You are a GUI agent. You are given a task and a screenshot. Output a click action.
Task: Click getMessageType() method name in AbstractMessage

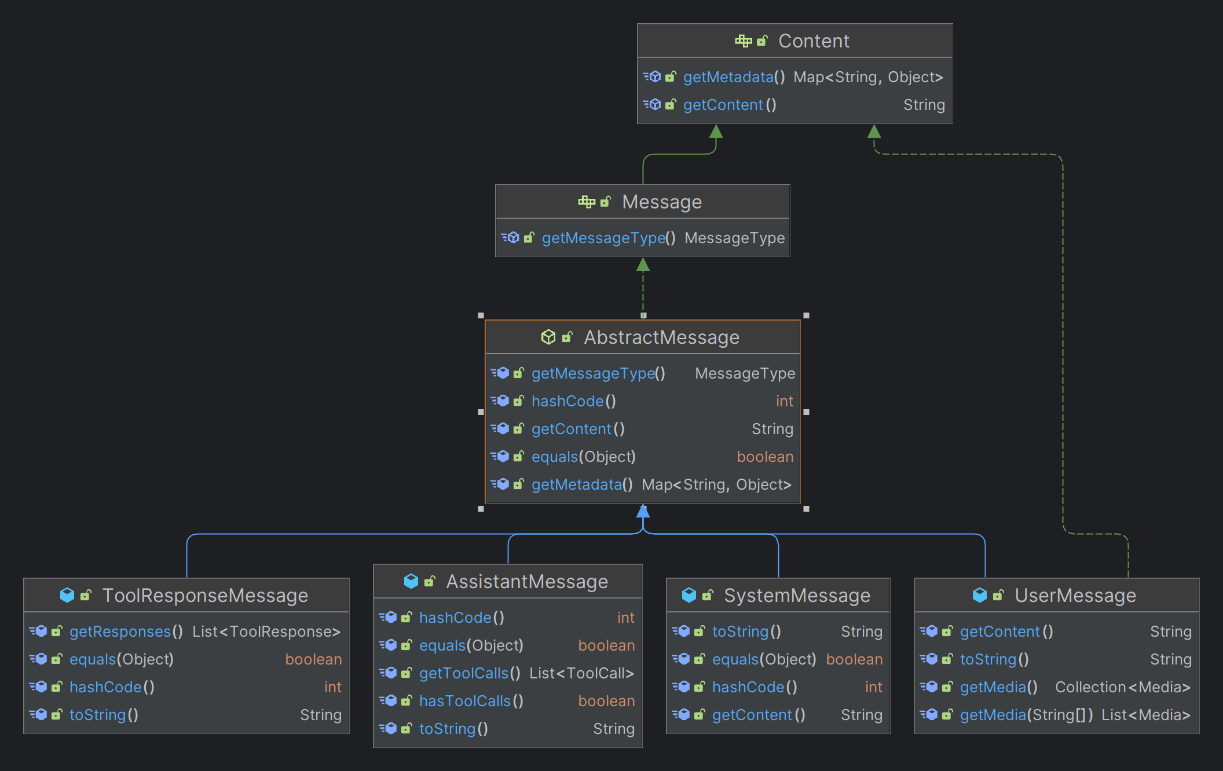pos(598,373)
